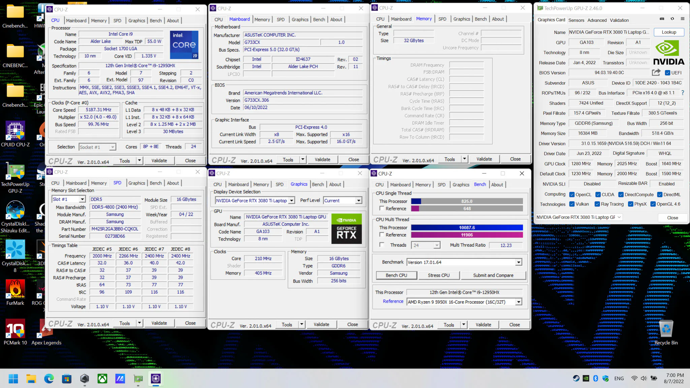Click the single thread Reference 648 bar

[467, 208]
